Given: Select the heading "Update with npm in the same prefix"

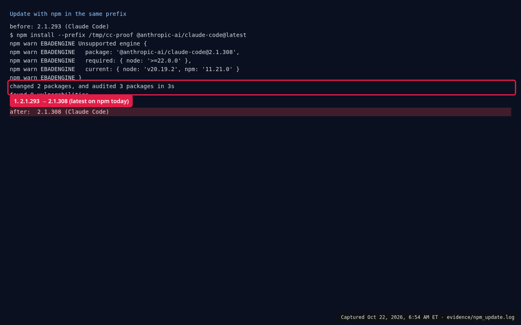Looking at the screenshot, I should (x=68, y=14).
